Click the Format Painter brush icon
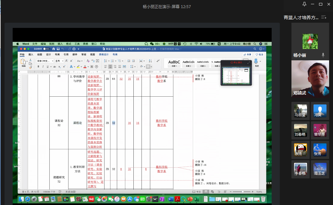The image size is (333, 205). coord(31,67)
